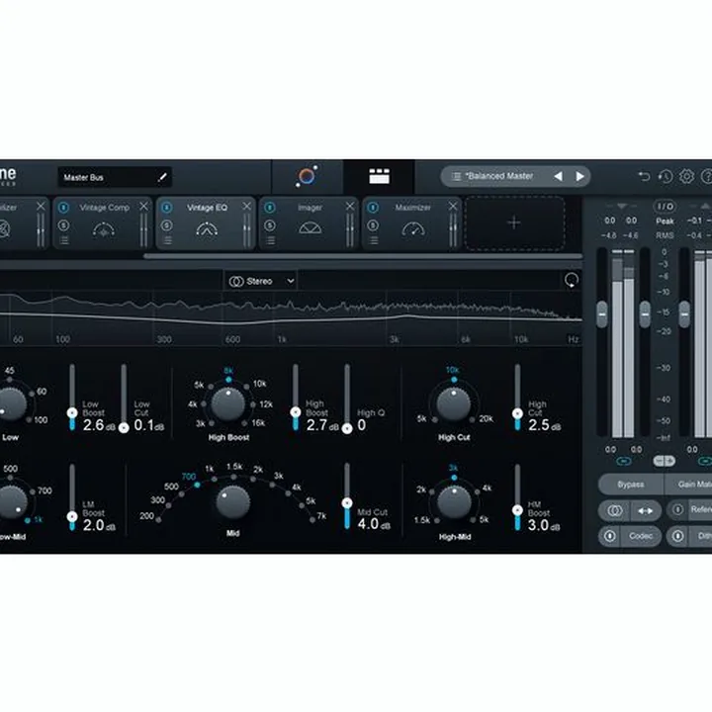Open Maximizer module preset list
The height and width of the screenshot is (712, 712).
click(373, 240)
